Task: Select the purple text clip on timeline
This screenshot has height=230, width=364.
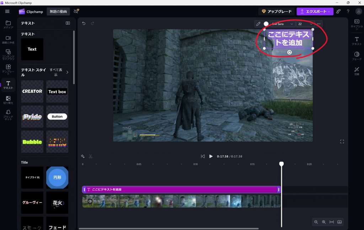Action: click(181, 189)
